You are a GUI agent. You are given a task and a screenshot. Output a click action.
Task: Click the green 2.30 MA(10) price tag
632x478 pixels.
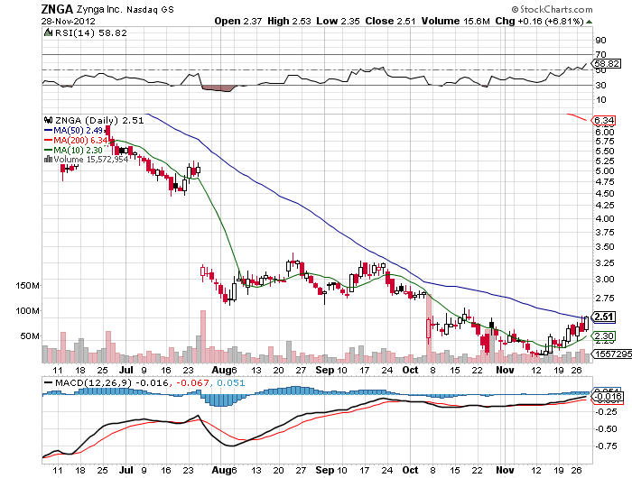pyautogui.click(x=604, y=336)
